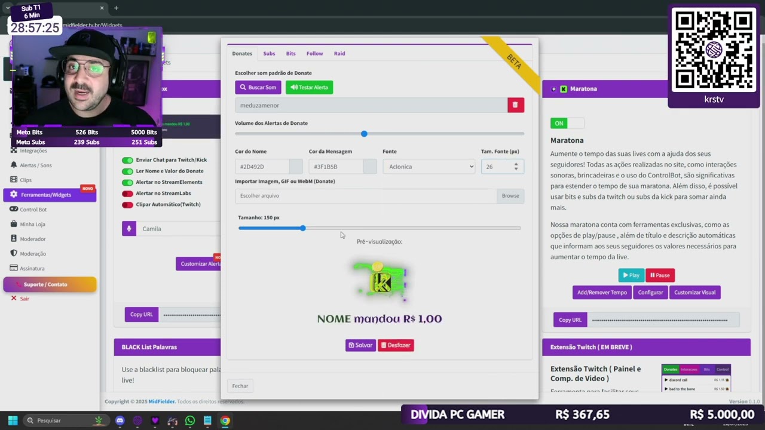This screenshot has width=765, height=430.
Task: Adjust Volume dos Alertas de Donate slider
Action: pyautogui.click(x=380, y=134)
